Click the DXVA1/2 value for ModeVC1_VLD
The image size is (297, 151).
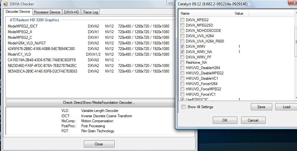coord(93,54)
